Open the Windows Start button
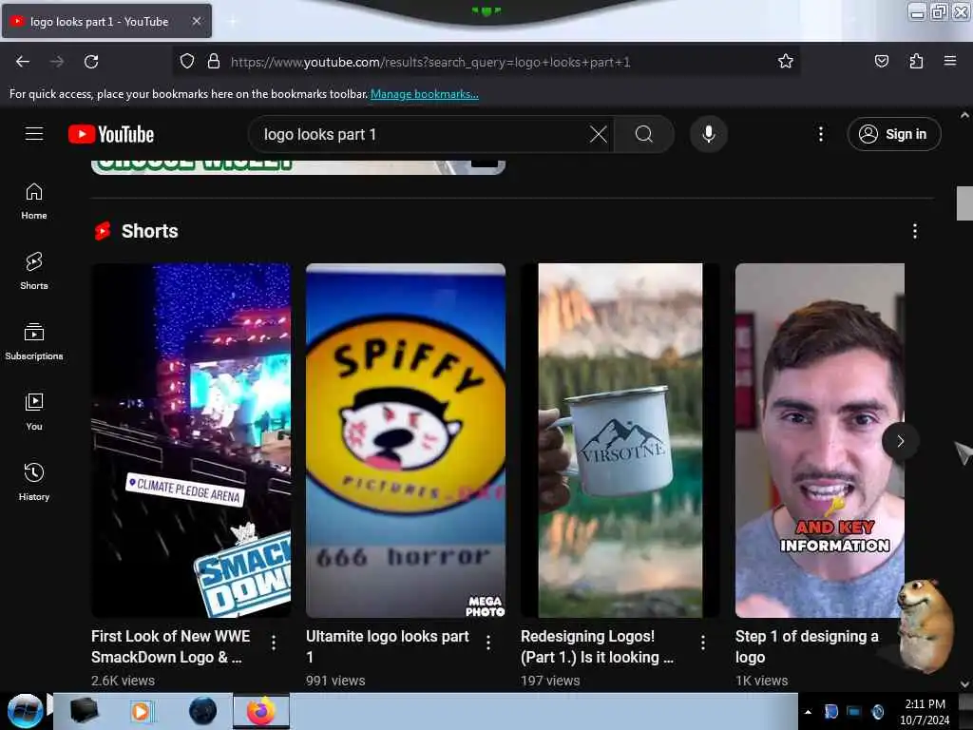 tap(25, 711)
